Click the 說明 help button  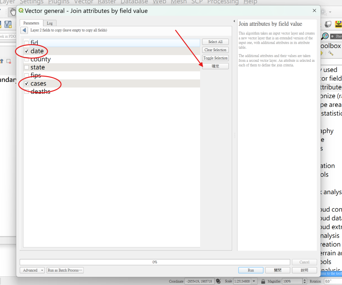(304, 270)
